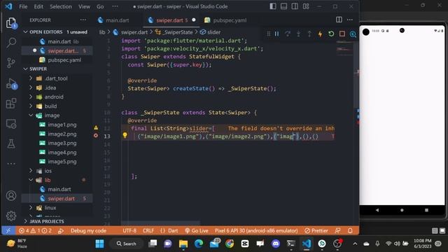Customize layout from title bar

coord(306,6)
